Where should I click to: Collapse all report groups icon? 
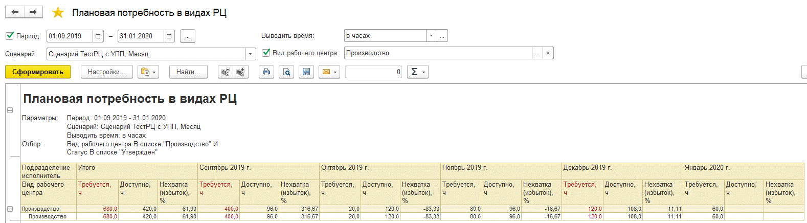tap(225, 72)
